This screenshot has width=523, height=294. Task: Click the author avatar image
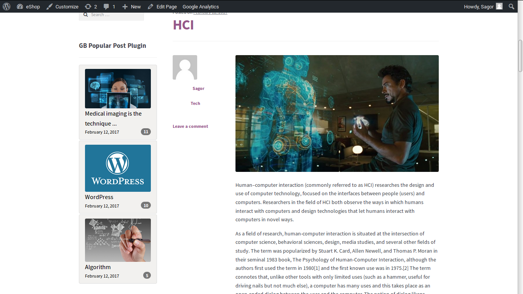(185, 67)
